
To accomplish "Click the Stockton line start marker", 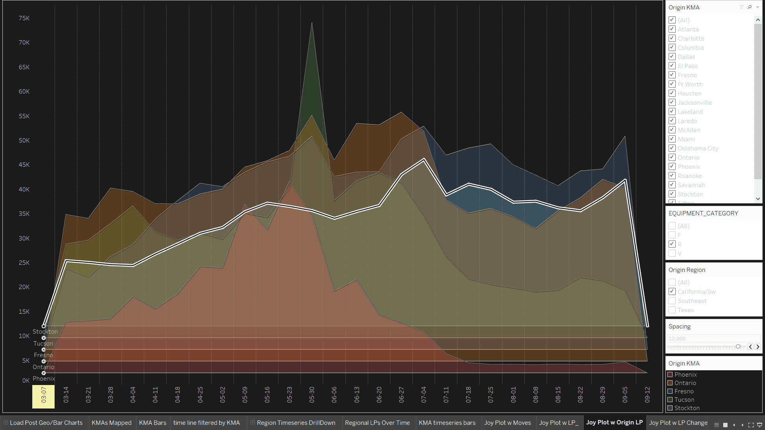I will 44,326.
